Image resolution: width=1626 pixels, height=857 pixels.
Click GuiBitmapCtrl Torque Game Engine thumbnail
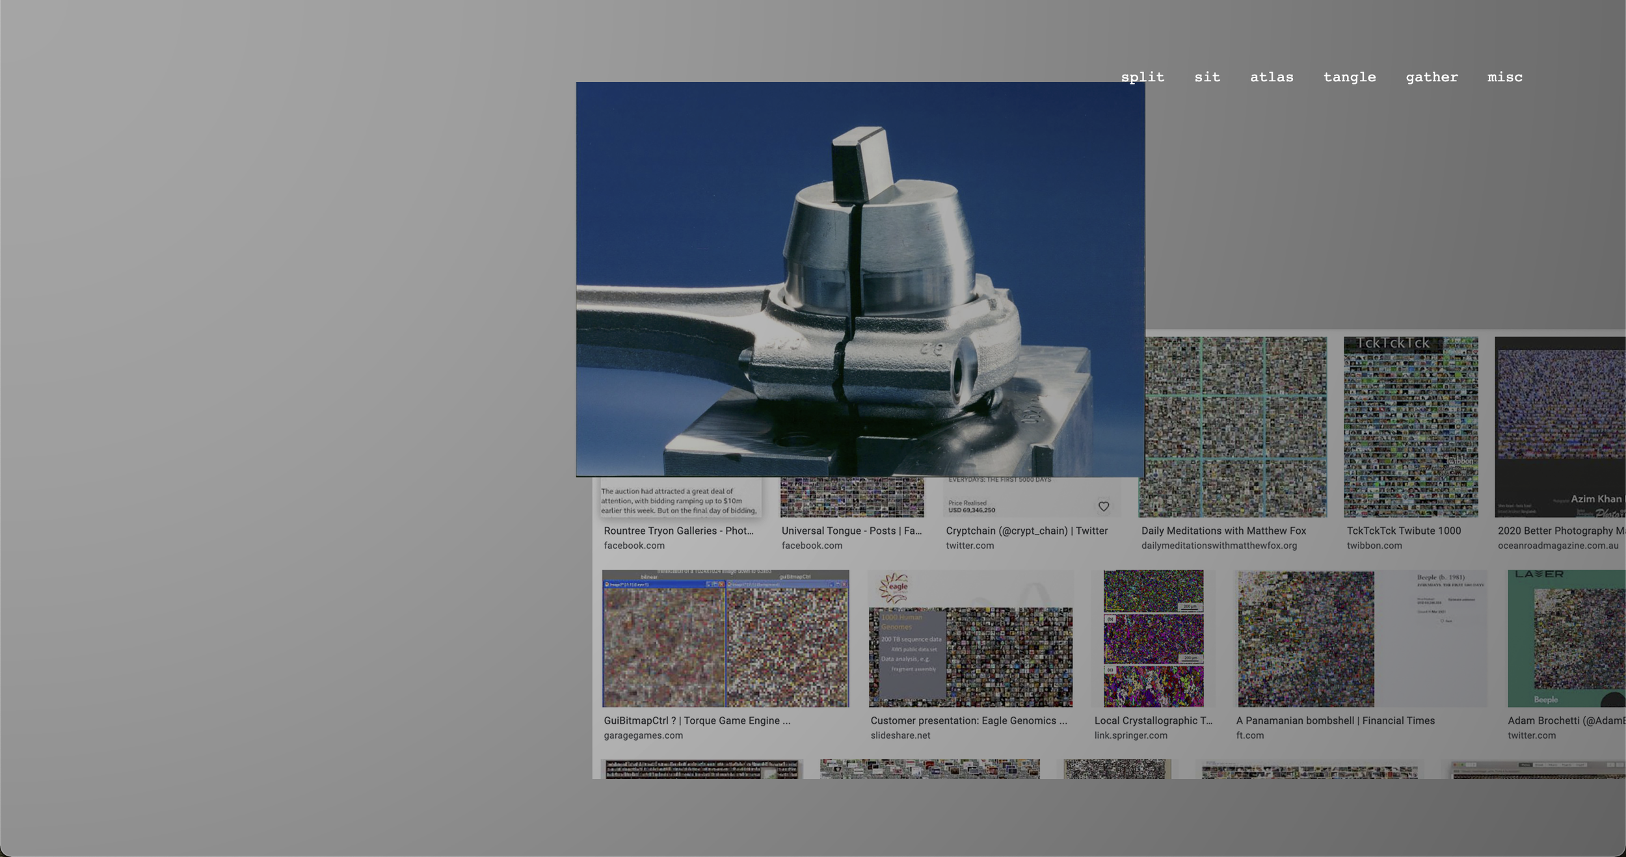[x=725, y=639]
